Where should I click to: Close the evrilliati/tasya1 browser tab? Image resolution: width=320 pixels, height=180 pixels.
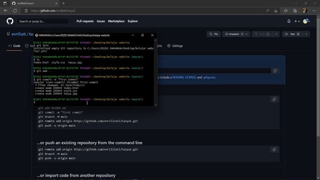click(56, 3)
